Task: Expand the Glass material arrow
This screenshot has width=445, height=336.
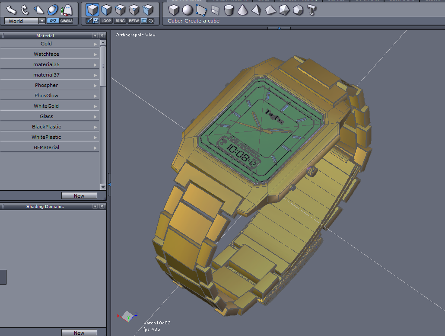Action: point(95,117)
